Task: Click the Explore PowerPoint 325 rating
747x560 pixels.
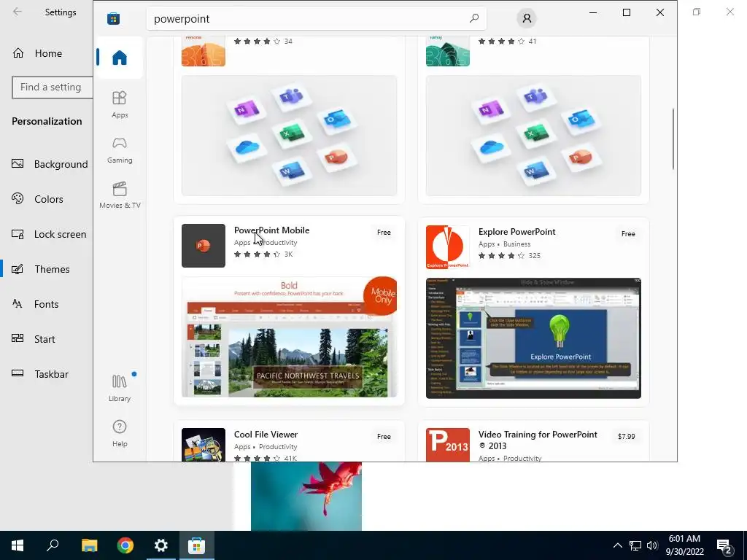Action: [x=509, y=256]
